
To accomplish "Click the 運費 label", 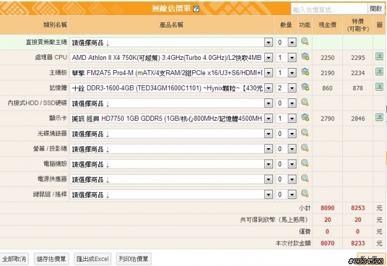I will tap(305, 232).
